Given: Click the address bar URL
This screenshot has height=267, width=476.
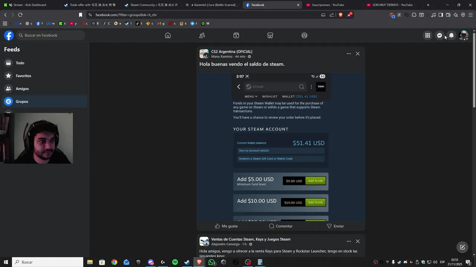Looking at the screenshot, I should 126,15.
